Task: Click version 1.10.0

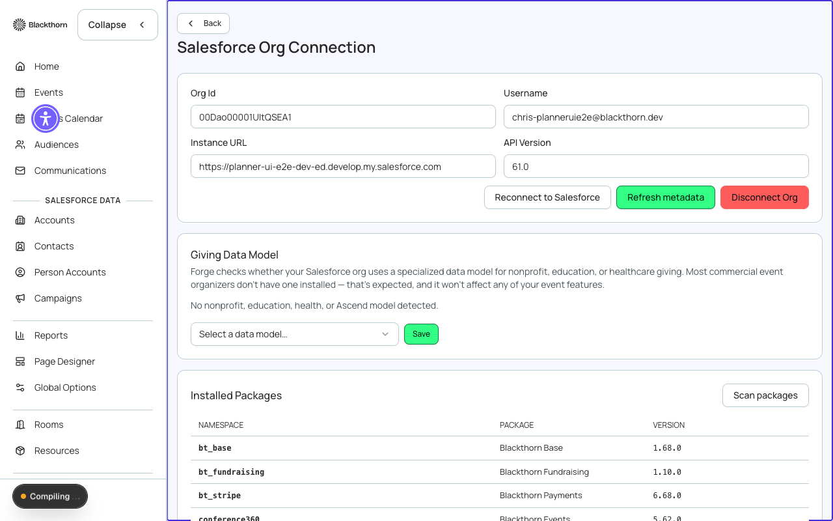Action: (x=667, y=472)
